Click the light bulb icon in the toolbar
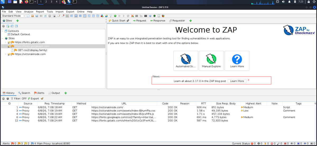 click(x=111, y=16)
